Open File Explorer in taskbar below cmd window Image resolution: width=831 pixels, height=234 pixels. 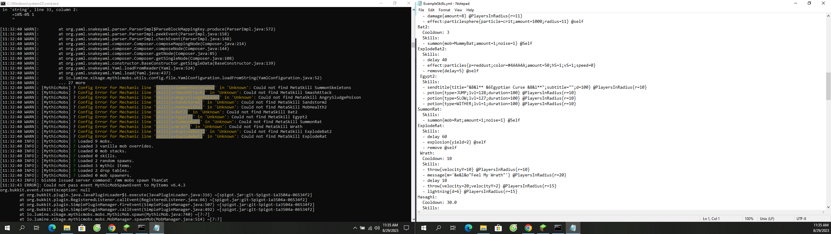67,228
